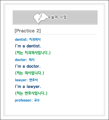The image size is (109, 120).
Task: Select the translation (저는 변호사입니다.)
Action: click(x=31, y=93)
